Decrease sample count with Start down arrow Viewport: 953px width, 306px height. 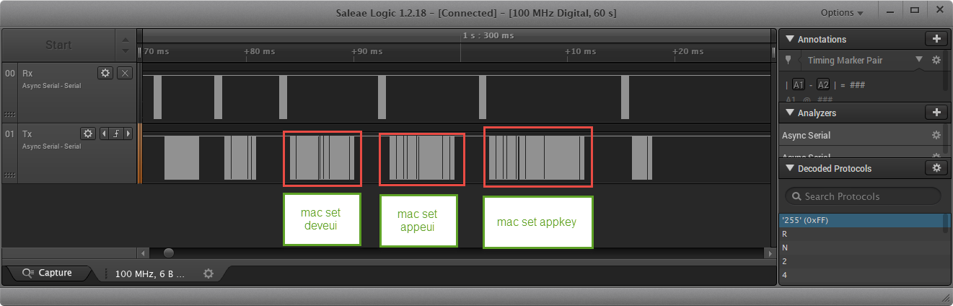point(126,51)
